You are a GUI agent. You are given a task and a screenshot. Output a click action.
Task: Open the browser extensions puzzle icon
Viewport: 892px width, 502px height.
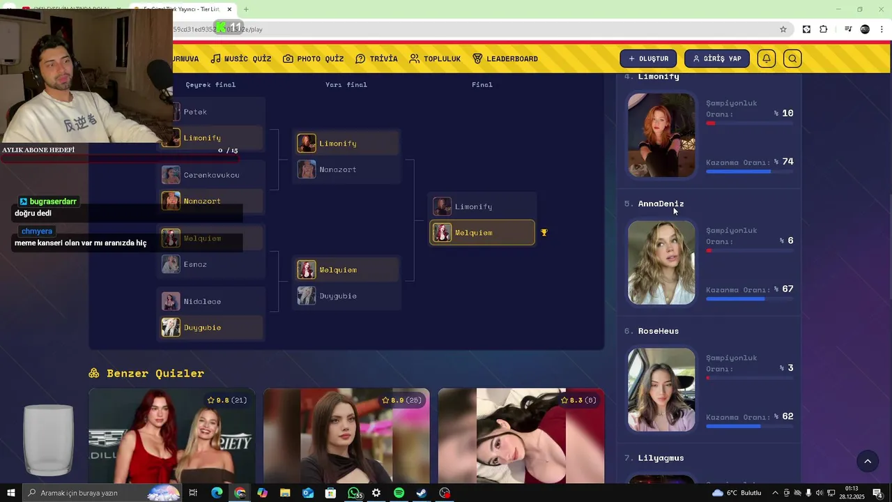coord(824,29)
